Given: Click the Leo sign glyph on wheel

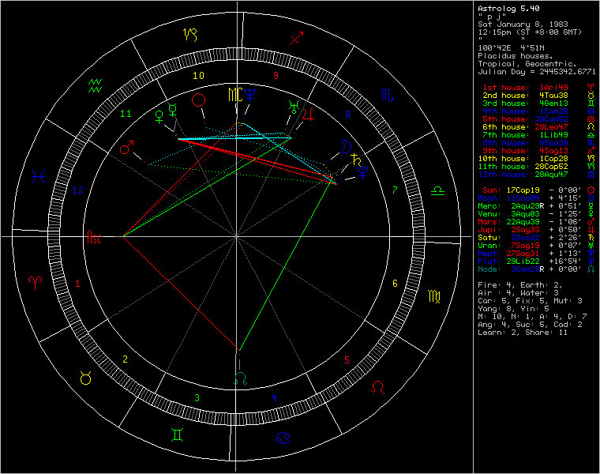Looking at the screenshot, I should point(378,387).
